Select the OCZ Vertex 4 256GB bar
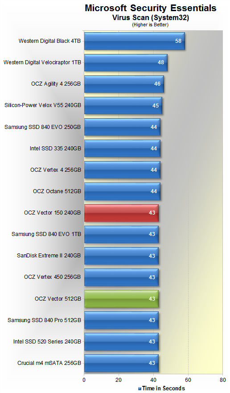The height and width of the screenshot is (393, 230). tap(122, 170)
